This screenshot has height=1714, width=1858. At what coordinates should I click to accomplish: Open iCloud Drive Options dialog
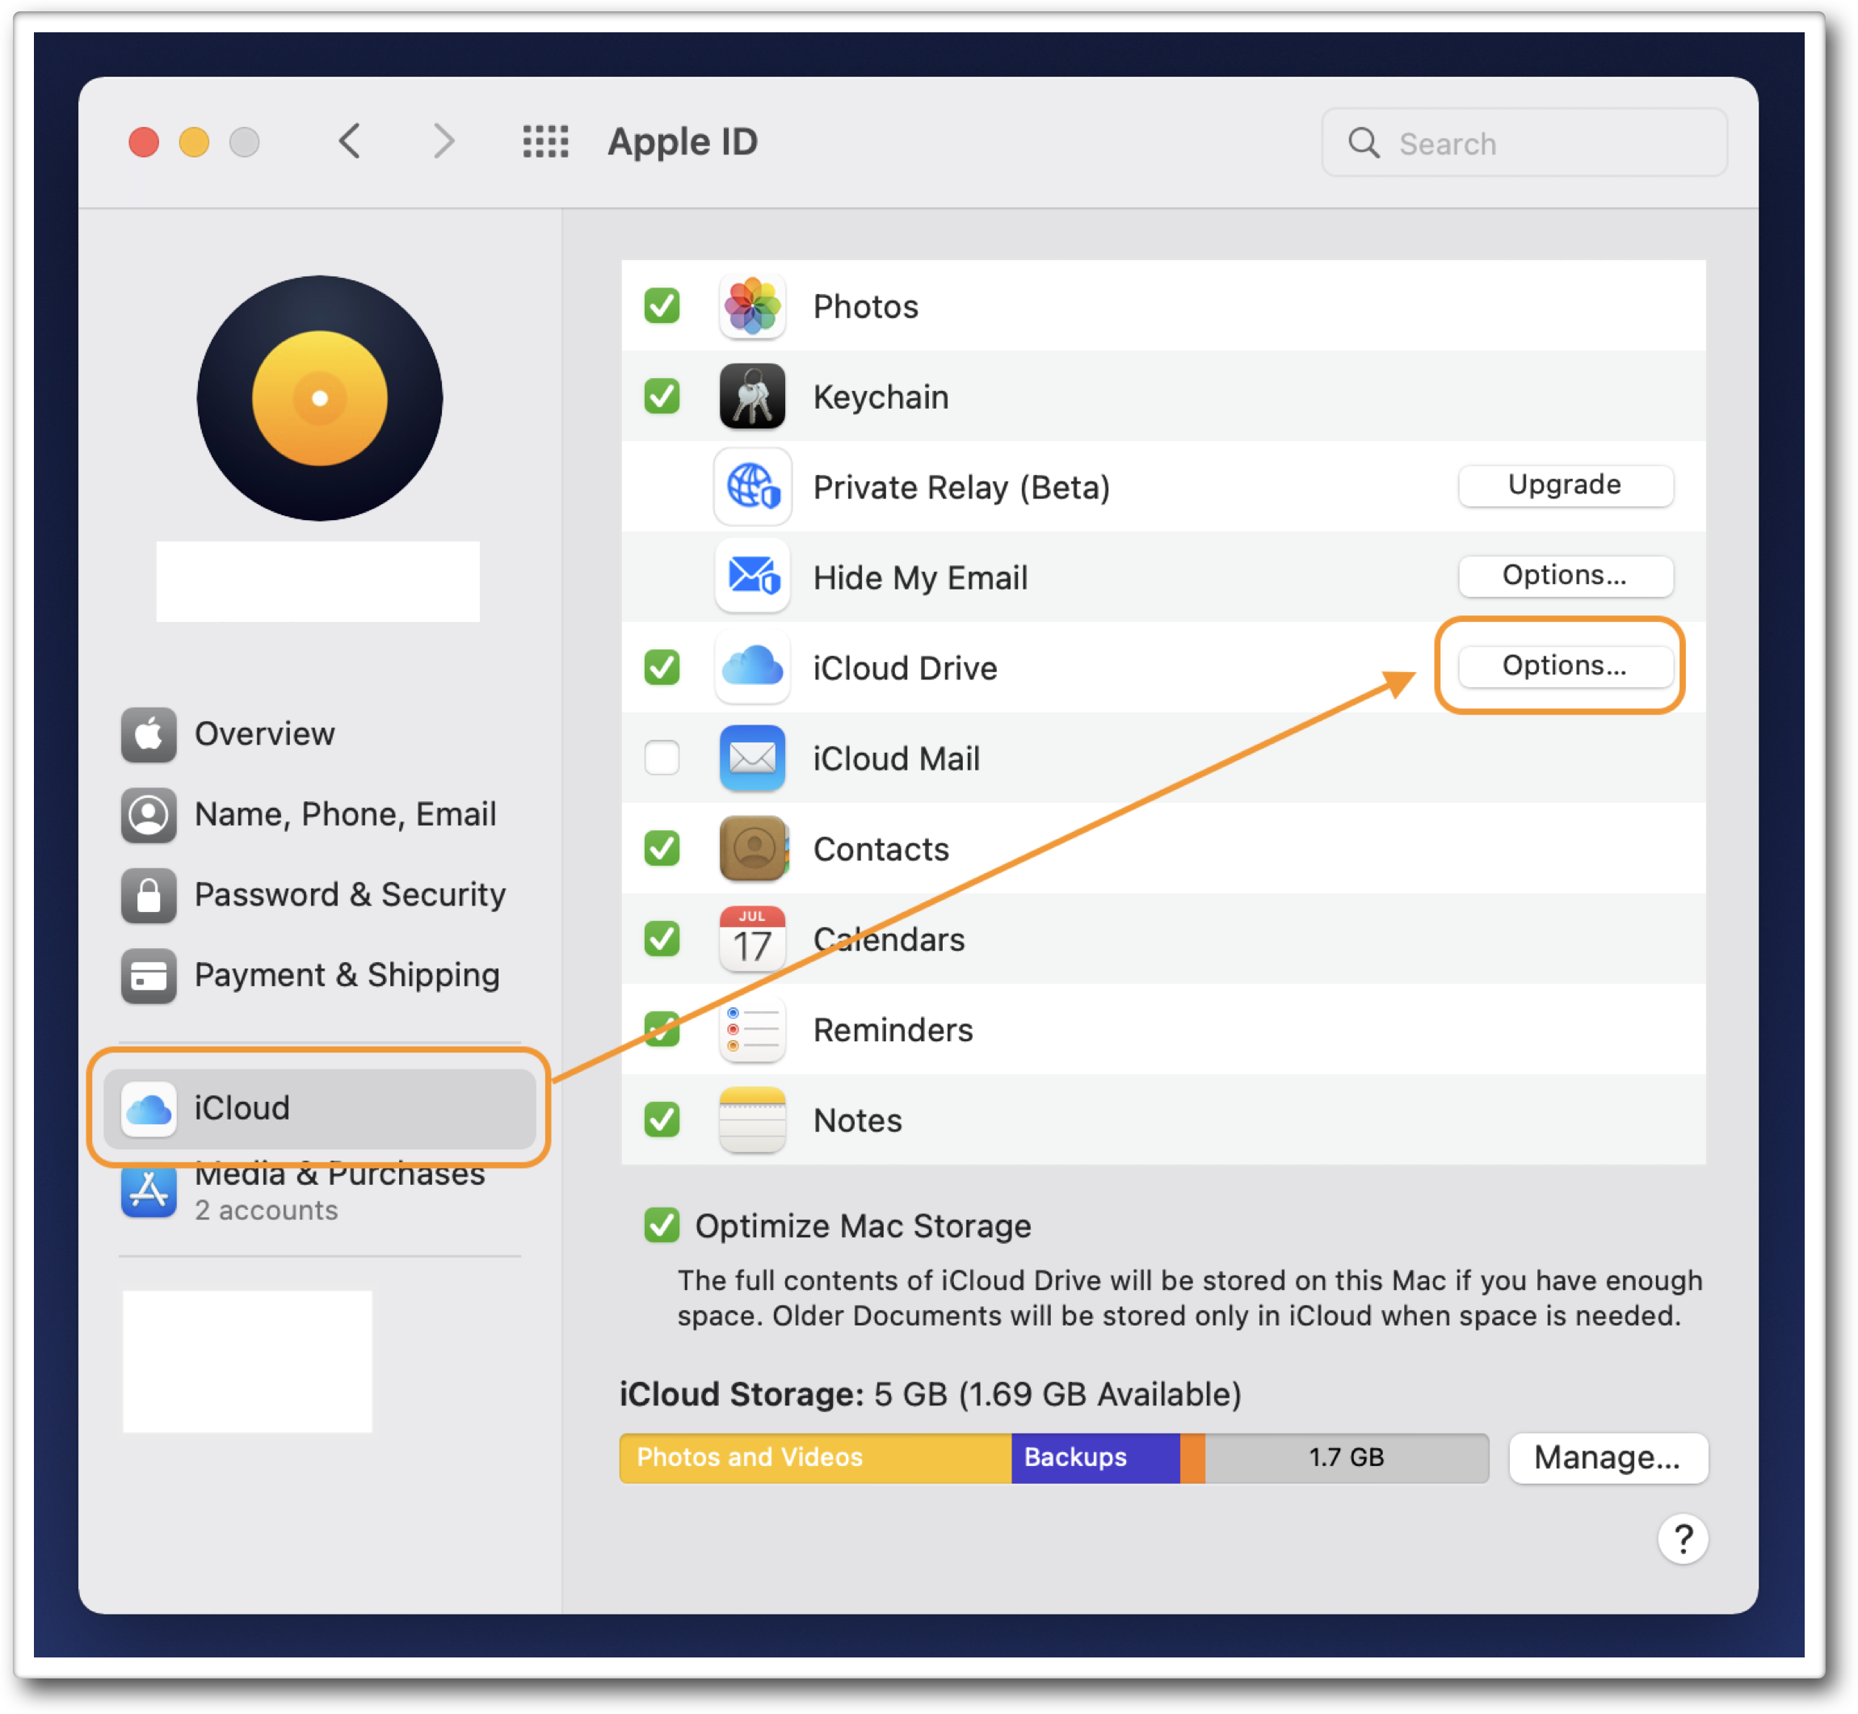point(1563,665)
